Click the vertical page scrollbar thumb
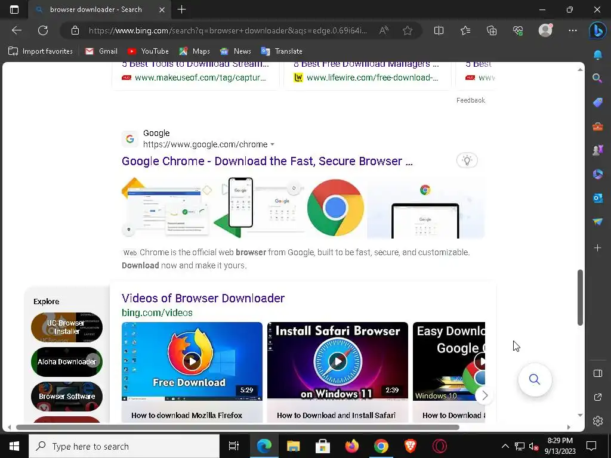 tap(580, 297)
